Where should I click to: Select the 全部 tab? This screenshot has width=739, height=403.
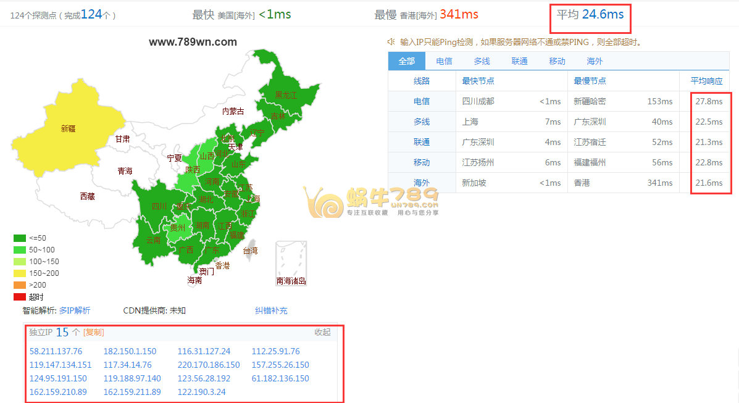click(x=406, y=61)
